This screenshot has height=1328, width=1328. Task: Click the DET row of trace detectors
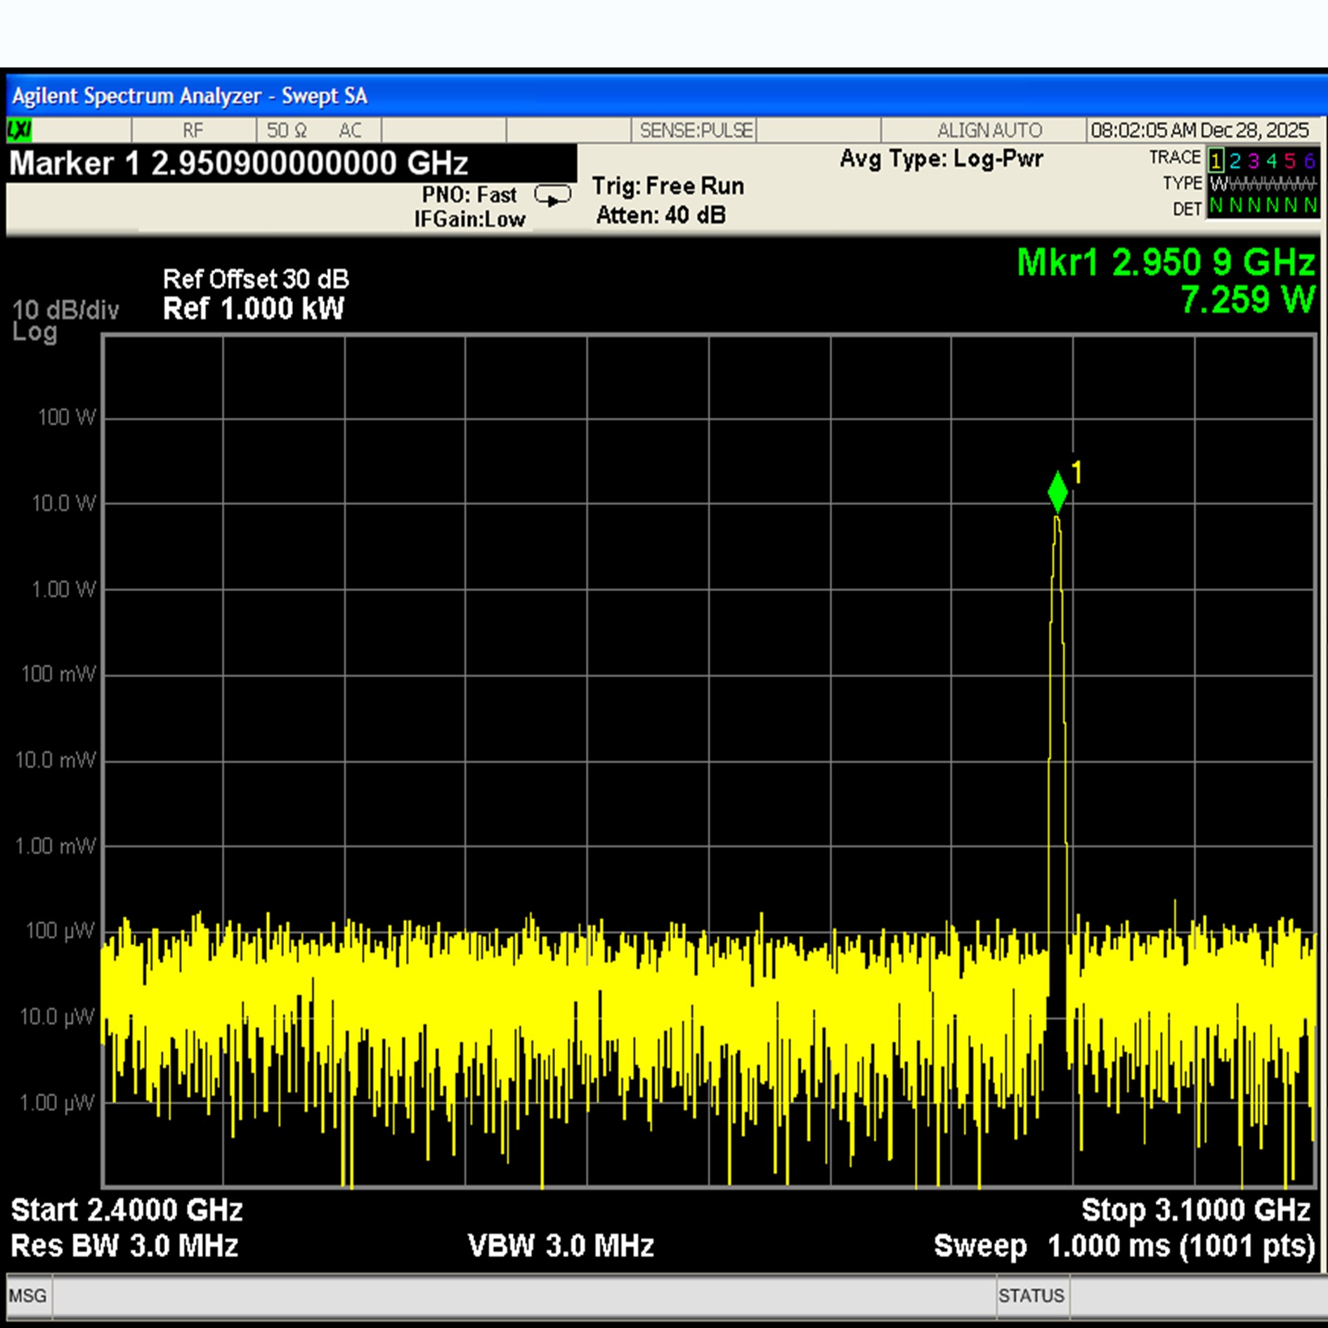(x=1263, y=207)
